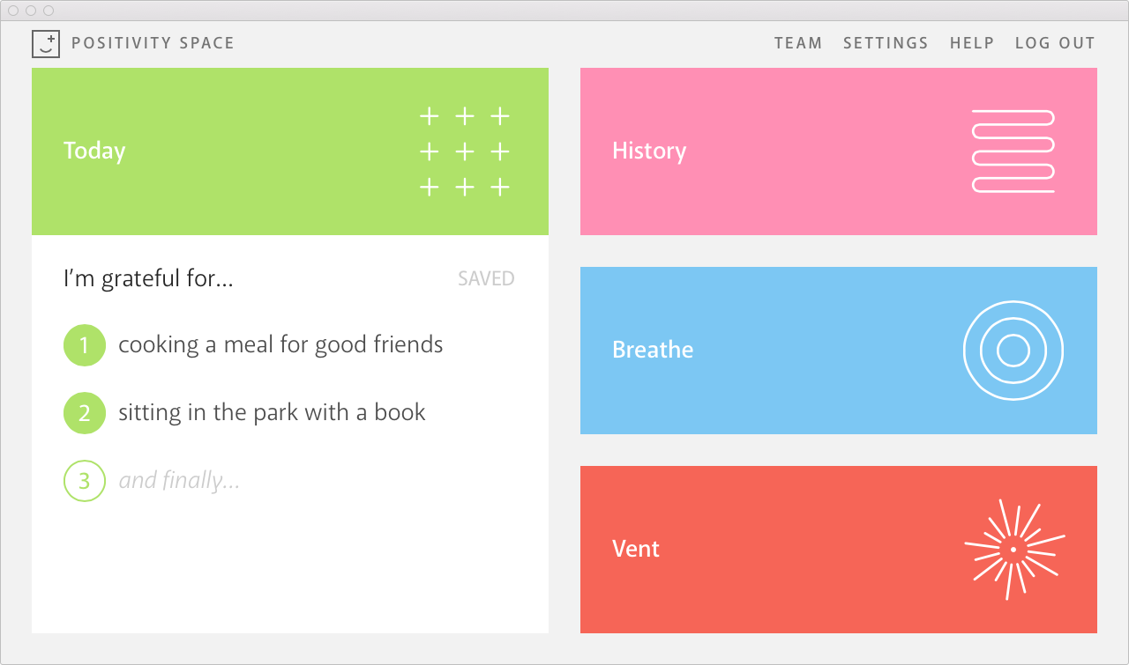Select the green Today tile header

[221, 151]
